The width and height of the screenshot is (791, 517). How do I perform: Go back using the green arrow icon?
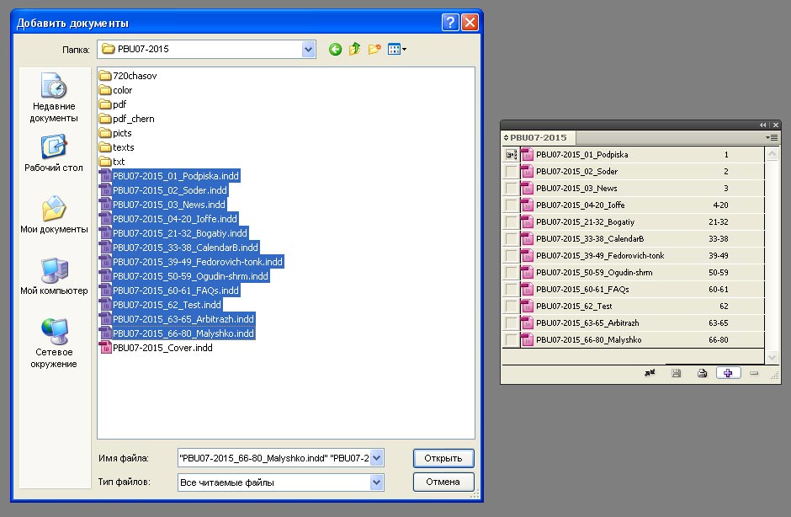click(x=335, y=50)
